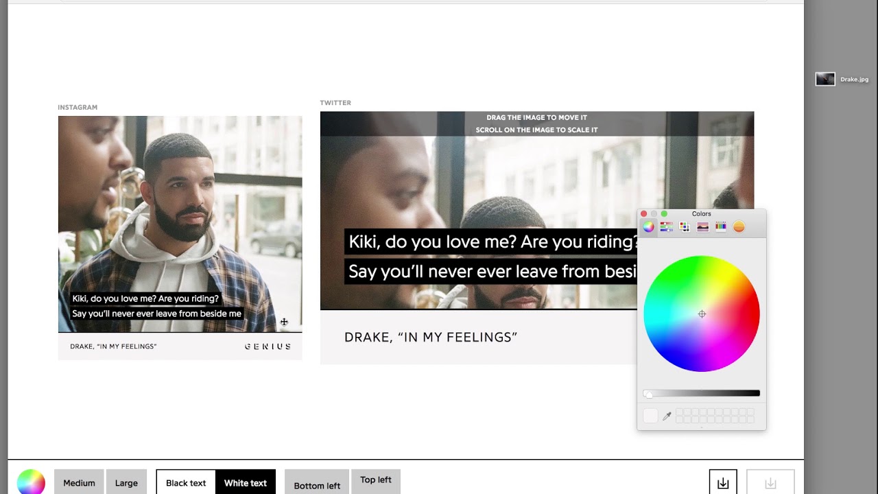
Task: Choose White text option
Action: click(x=246, y=482)
